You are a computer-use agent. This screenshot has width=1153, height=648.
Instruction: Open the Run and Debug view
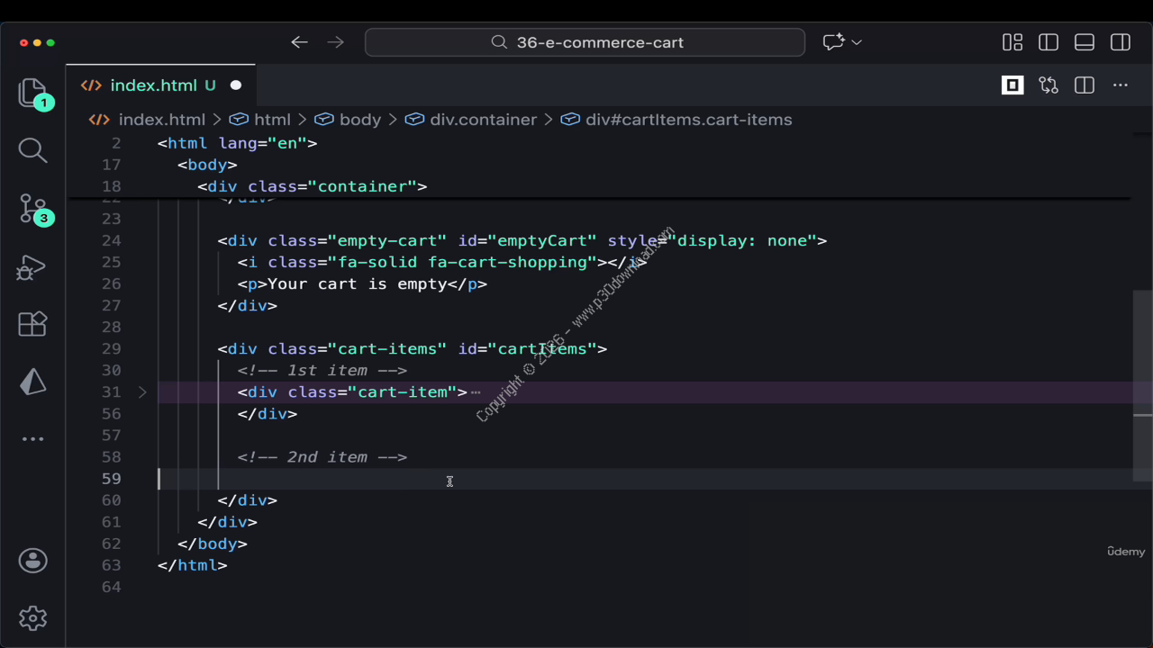click(32, 267)
